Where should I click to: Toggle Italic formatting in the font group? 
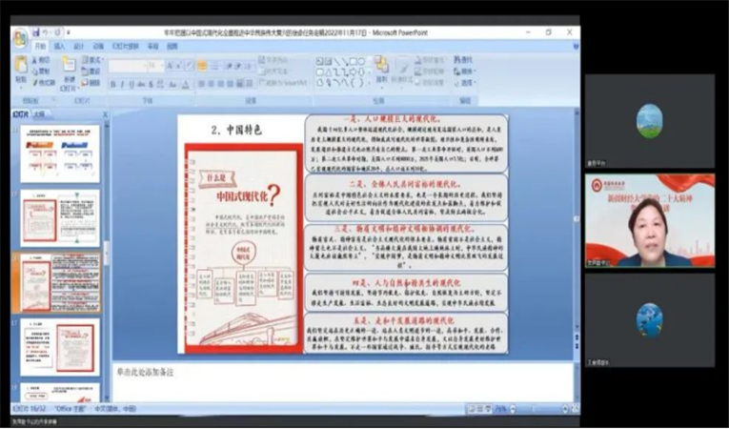click(x=123, y=85)
